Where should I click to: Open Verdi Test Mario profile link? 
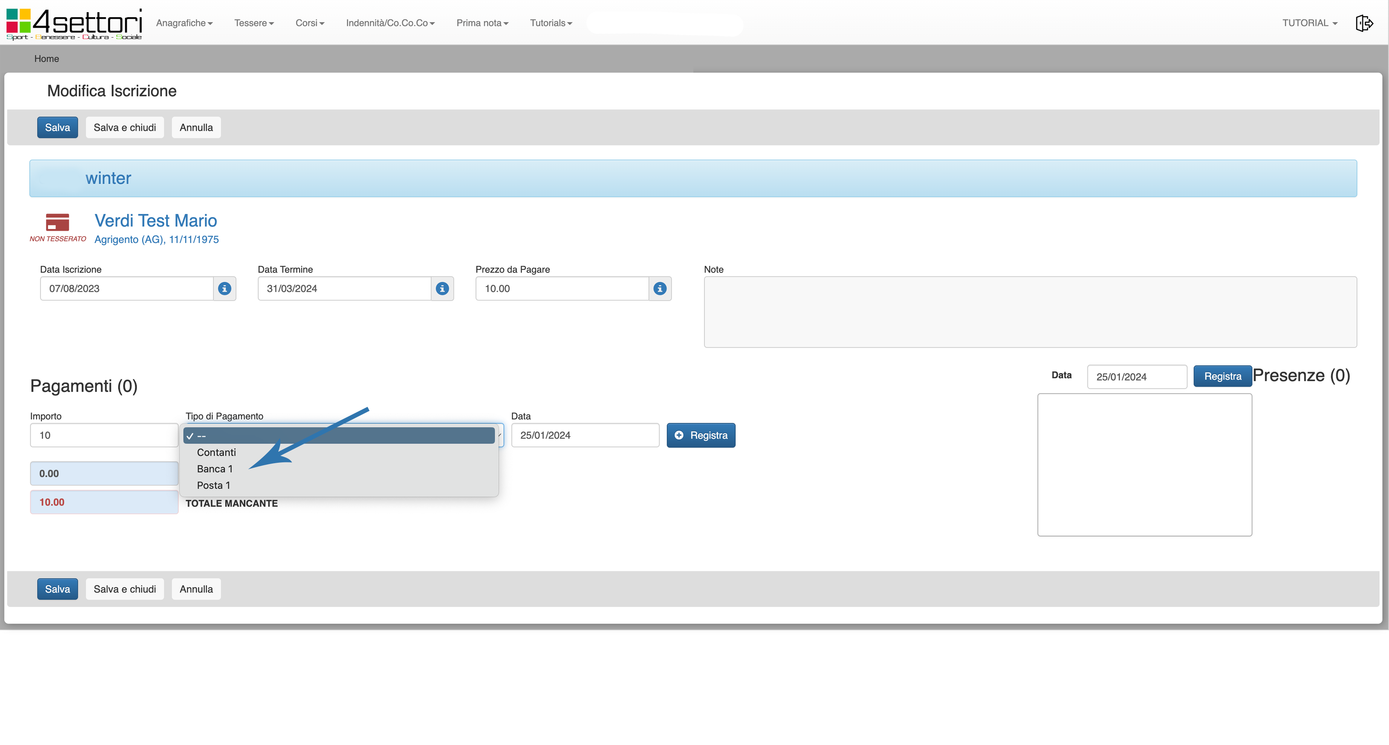tap(156, 220)
